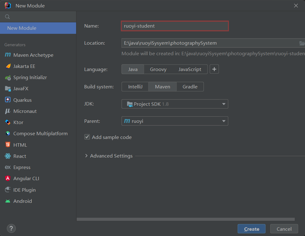Image resolution: width=305 pixels, height=236 pixels.
Task: Choose Maven build system
Action: pyautogui.click(x=162, y=87)
